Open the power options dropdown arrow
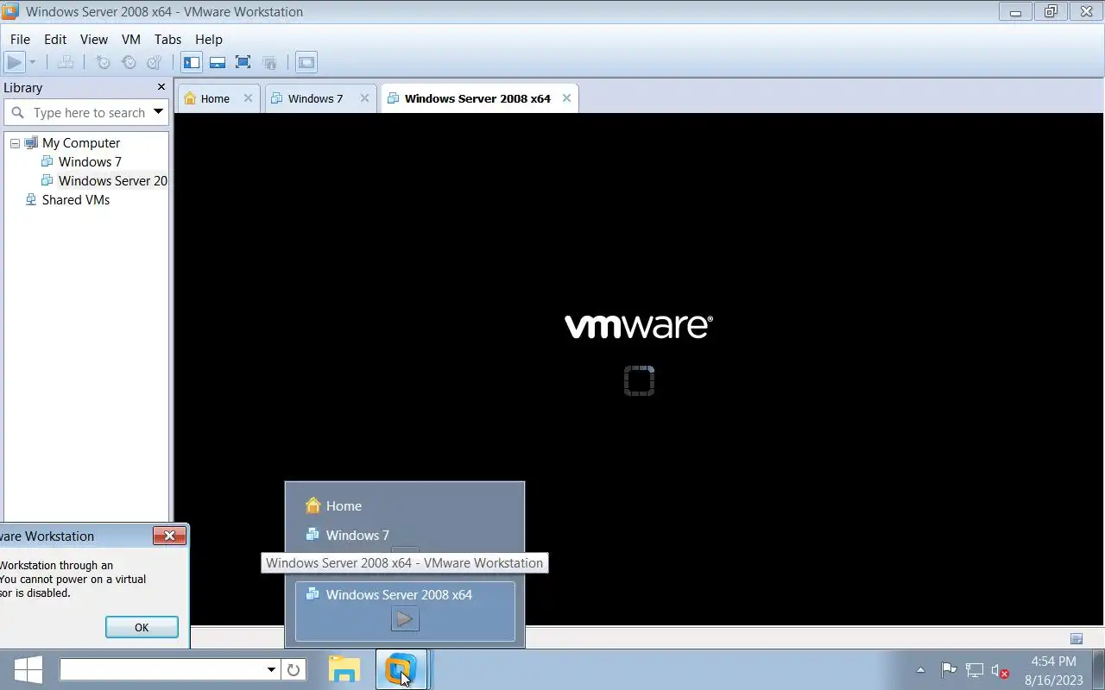1105x690 pixels. coord(33,62)
